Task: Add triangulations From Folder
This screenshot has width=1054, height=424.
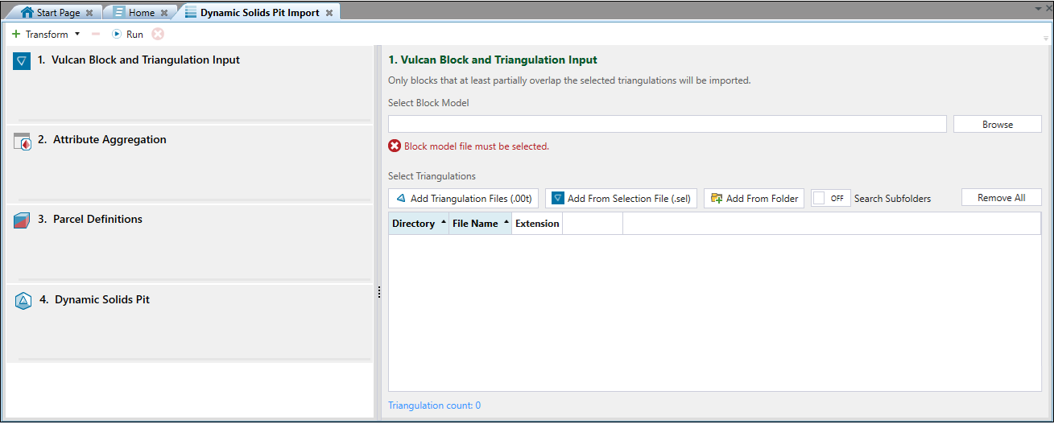Action: (754, 199)
